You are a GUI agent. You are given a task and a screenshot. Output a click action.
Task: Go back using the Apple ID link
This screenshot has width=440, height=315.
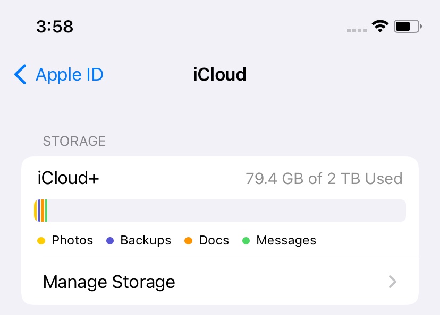[x=69, y=75]
